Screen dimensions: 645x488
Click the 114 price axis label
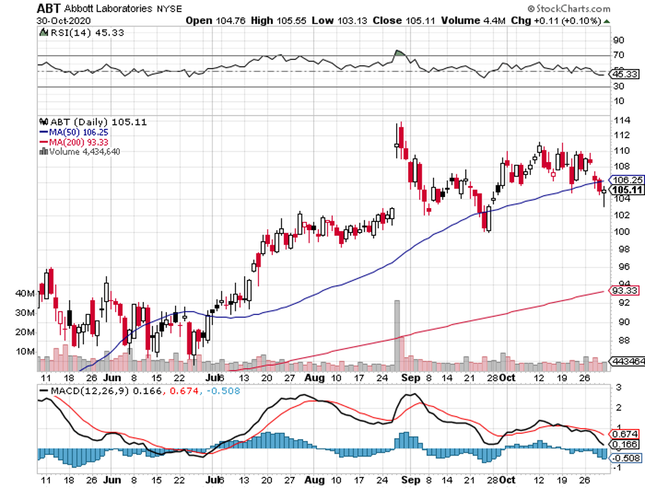(x=622, y=120)
